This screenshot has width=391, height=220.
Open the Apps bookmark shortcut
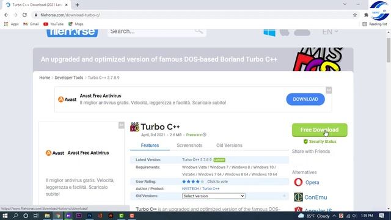pyautogui.click(x=11, y=24)
